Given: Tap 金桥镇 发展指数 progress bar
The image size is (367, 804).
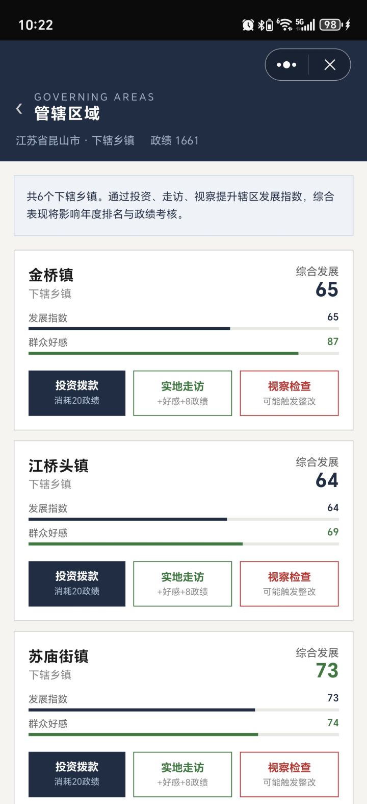Looking at the screenshot, I should coord(183,329).
